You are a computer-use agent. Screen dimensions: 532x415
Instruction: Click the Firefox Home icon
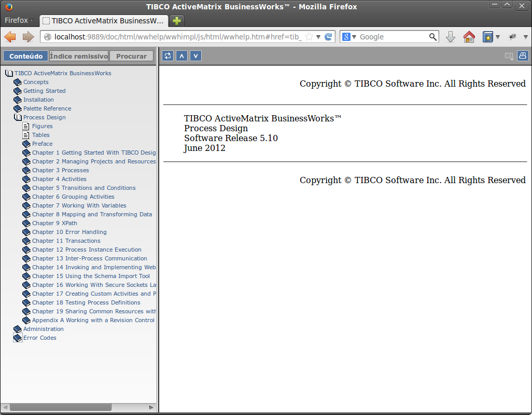click(x=469, y=37)
